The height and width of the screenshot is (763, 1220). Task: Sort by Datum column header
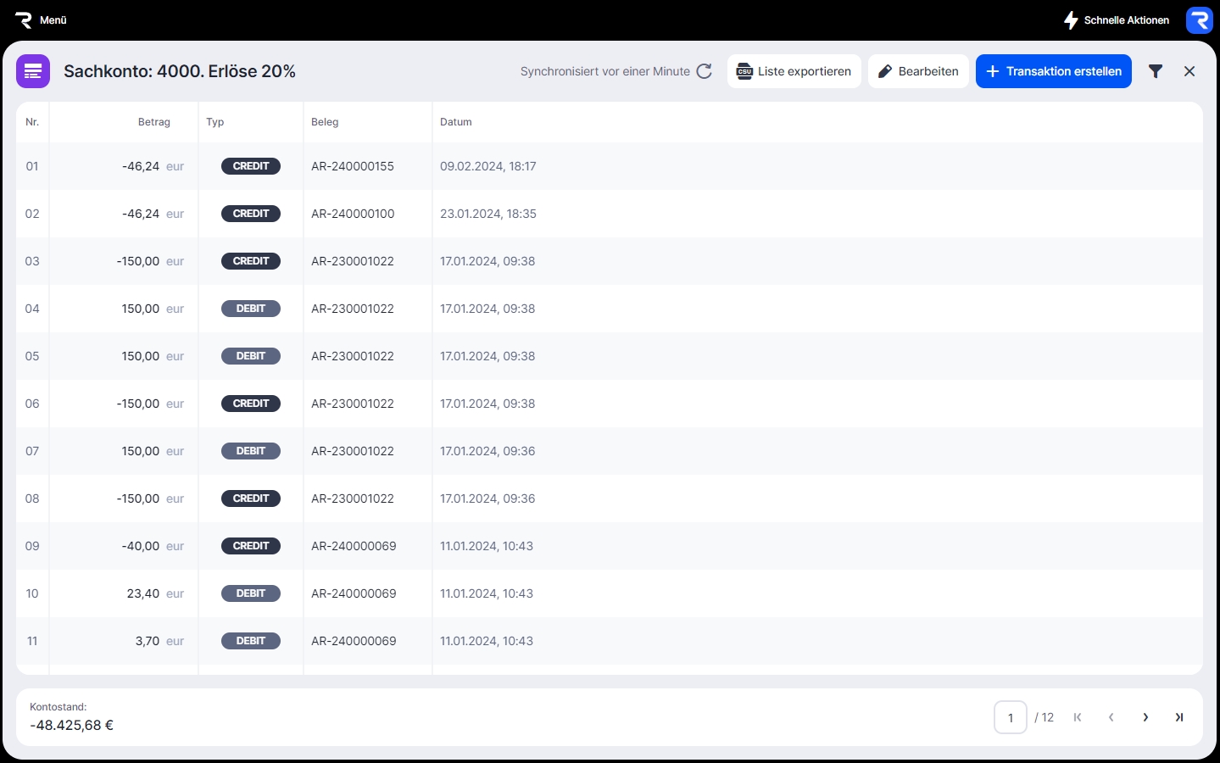click(455, 122)
